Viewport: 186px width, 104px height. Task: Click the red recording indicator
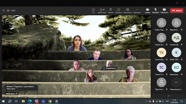8,11
